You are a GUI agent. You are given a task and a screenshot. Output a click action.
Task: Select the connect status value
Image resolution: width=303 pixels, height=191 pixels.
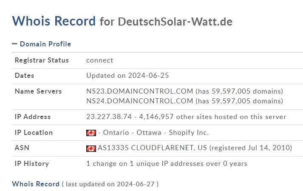(x=99, y=60)
